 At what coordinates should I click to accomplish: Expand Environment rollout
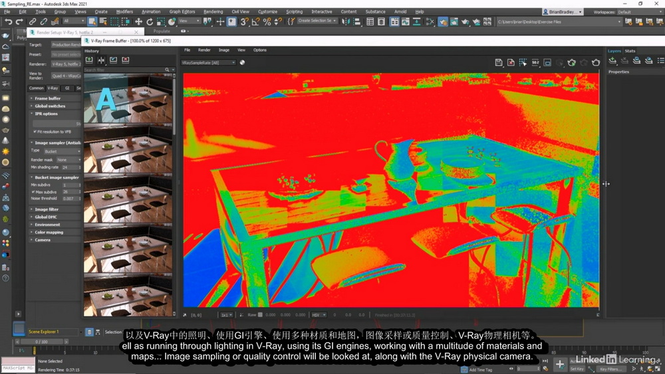pos(47,225)
